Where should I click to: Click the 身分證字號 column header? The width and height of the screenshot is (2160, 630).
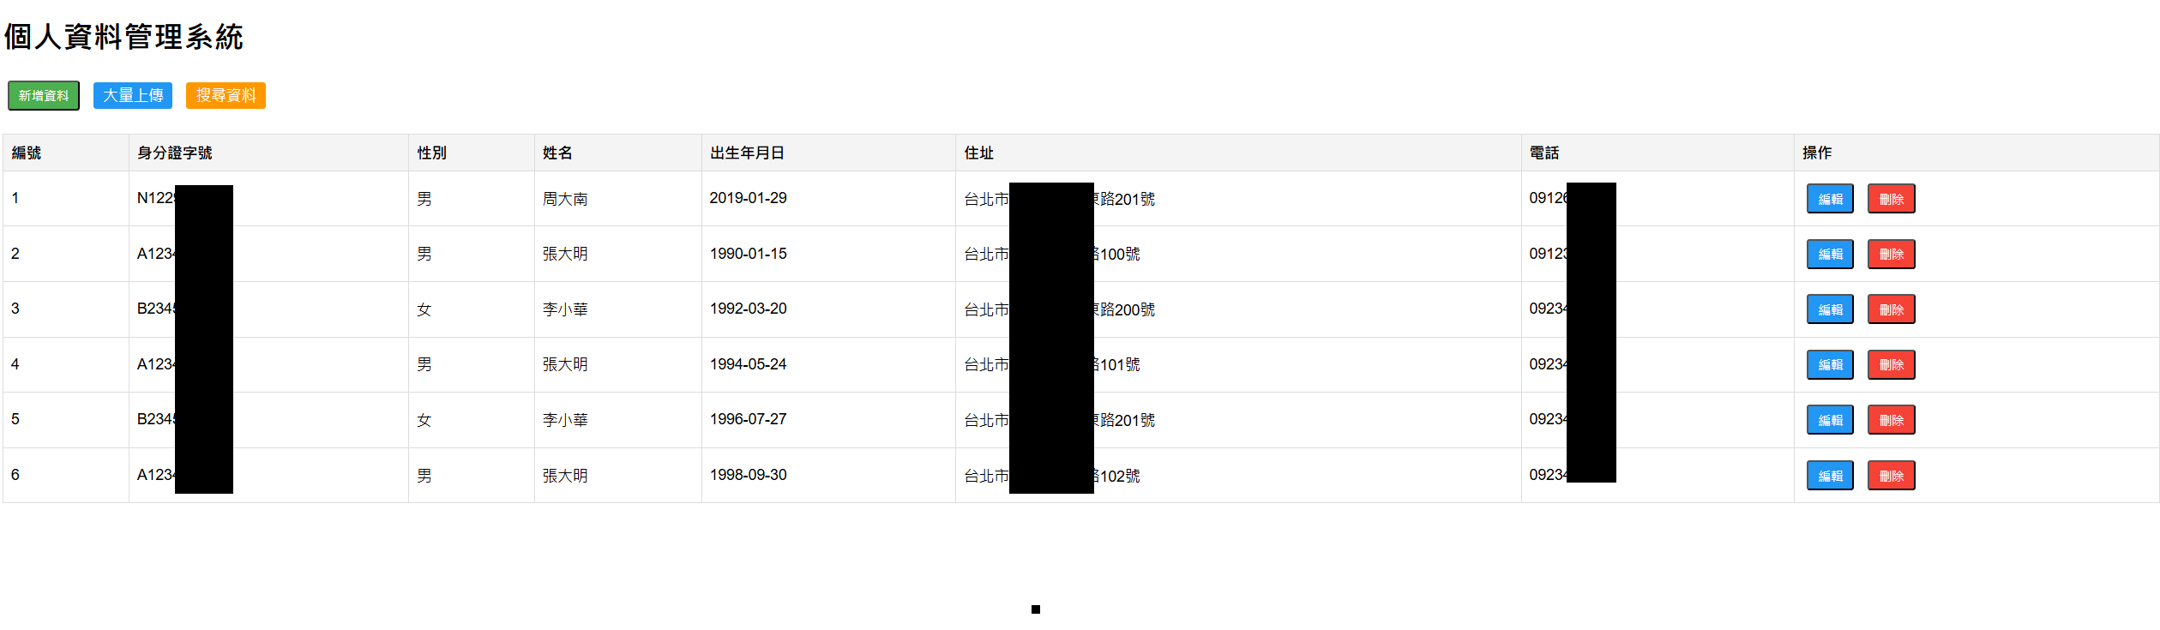click(x=175, y=153)
